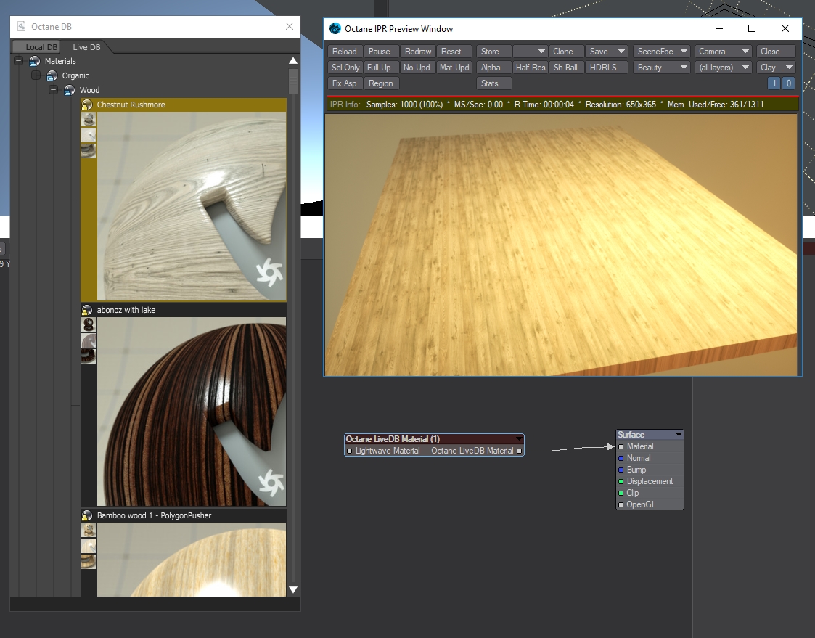Click the Bamboo wood 1 material icon
The width and height of the screenshot is (815, 638).
[87, 515]
